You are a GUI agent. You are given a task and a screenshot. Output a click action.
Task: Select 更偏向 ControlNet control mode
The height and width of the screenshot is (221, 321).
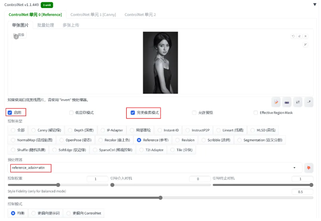[84, 213]
